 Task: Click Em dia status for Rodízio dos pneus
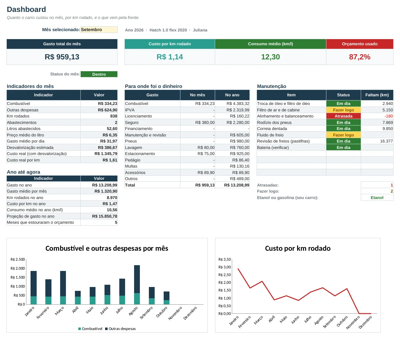343,123
